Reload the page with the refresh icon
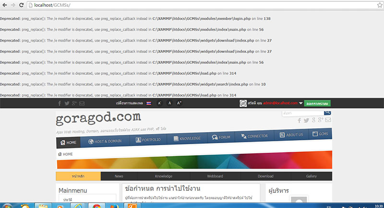Viewport: 384px width, 208px height. [x=21, y=5]
